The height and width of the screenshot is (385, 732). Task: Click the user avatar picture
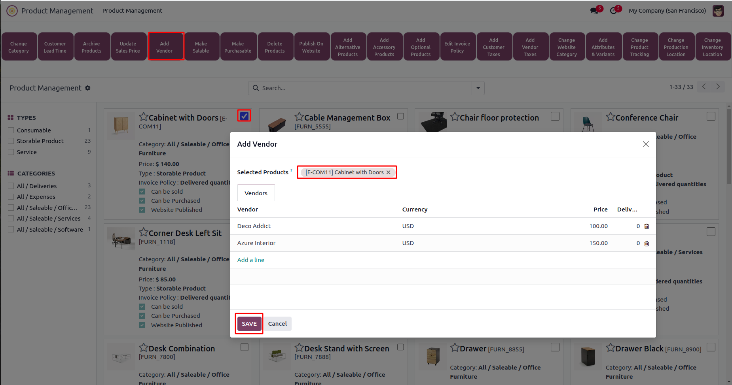point(718,11)
